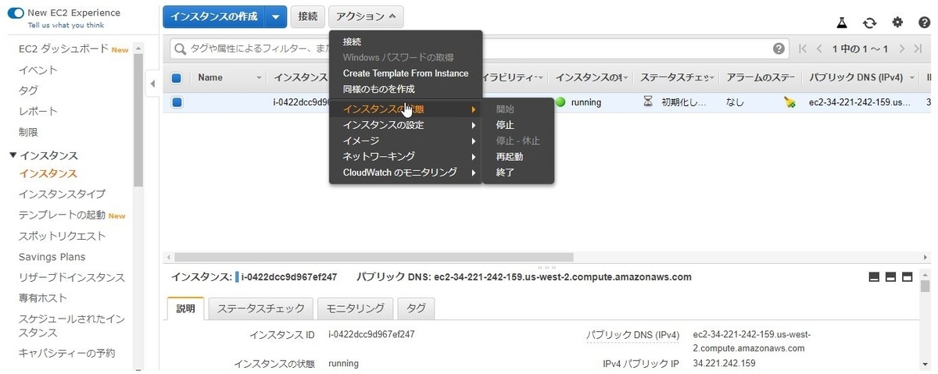
Task: Expand the イメージ submenu
Action: (x=405, y=141)
